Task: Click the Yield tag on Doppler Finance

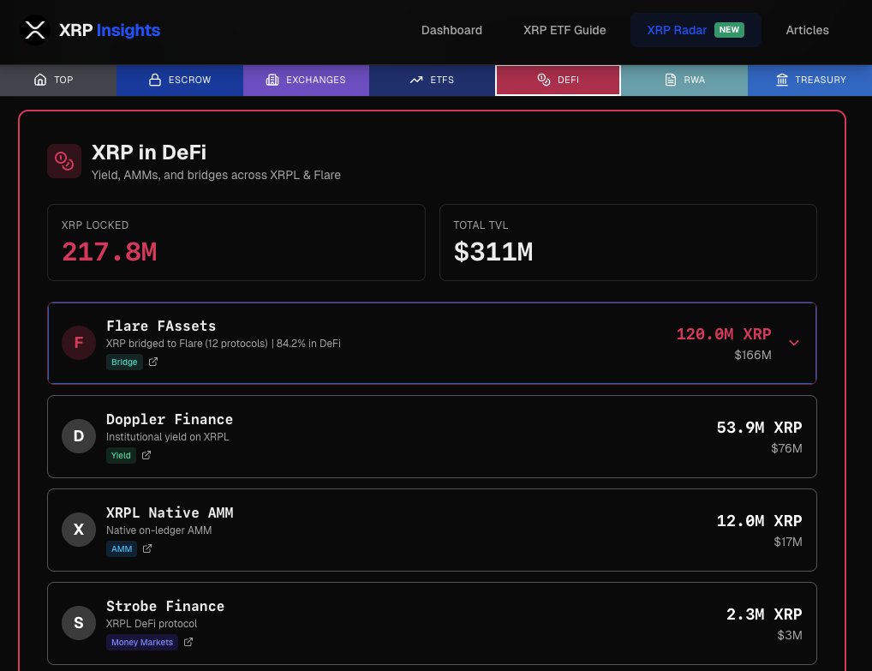Action: click(x=121, y=456)
